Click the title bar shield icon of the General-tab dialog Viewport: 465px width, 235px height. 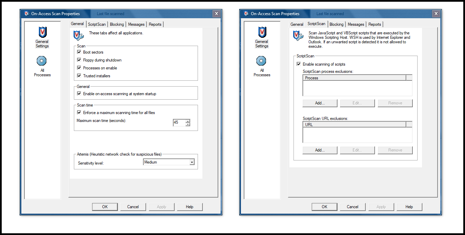(26, 14)
